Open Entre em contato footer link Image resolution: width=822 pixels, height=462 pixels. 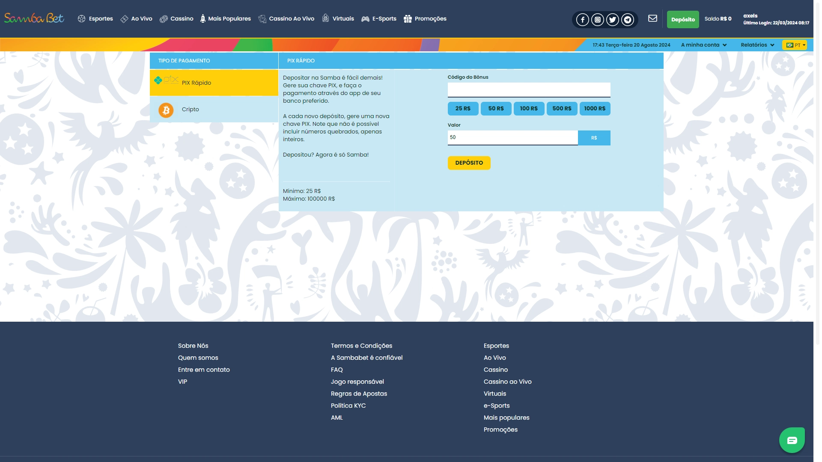pyautogui.click(x=204, y=370)
